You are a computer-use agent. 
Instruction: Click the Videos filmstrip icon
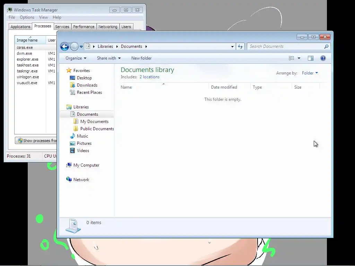click(x=72, y=150)
